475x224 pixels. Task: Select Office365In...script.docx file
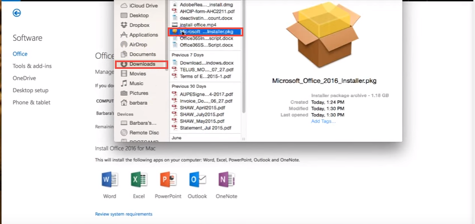click(202, 39)
